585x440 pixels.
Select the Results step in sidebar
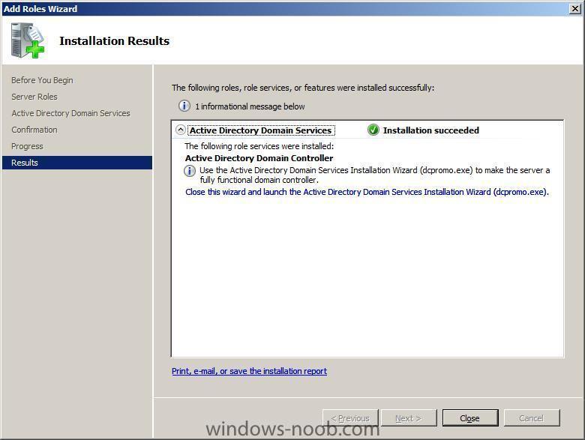click(x=77, y=163)
